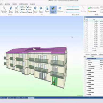103x103 pixels.
Task: Switch to the Dessus top view
Action: coord(29,7)
